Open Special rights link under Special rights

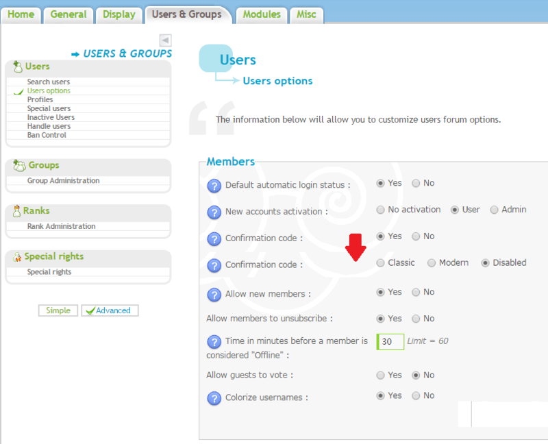tap(49, 272)
